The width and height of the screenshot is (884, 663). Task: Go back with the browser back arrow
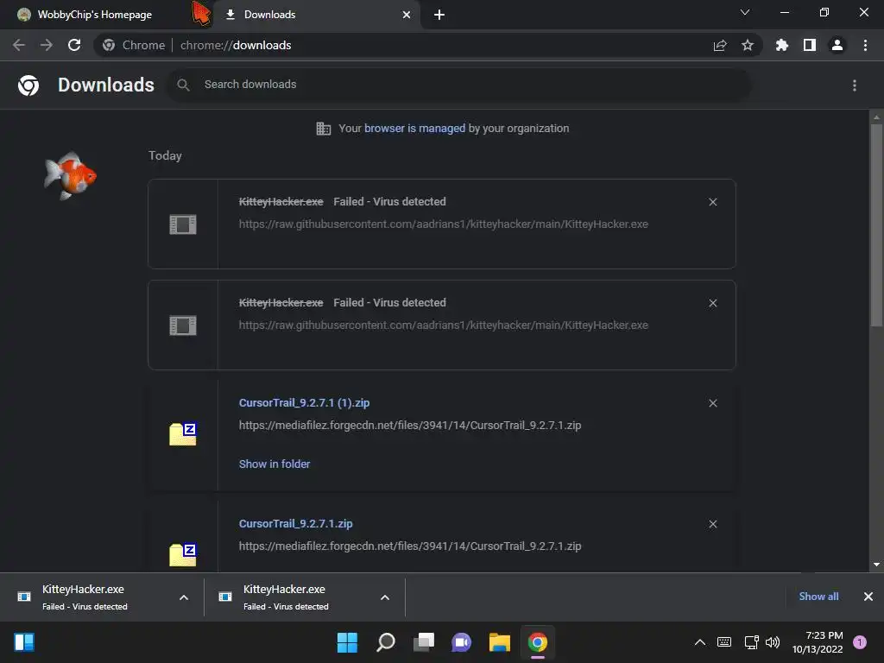point(19,45)
